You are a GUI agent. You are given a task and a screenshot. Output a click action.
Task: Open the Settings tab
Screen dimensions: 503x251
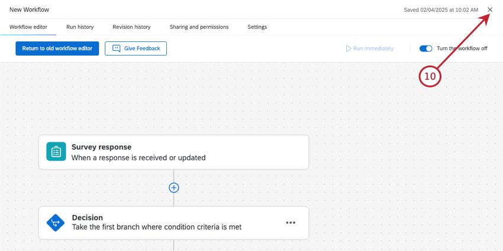click(257, 27)
